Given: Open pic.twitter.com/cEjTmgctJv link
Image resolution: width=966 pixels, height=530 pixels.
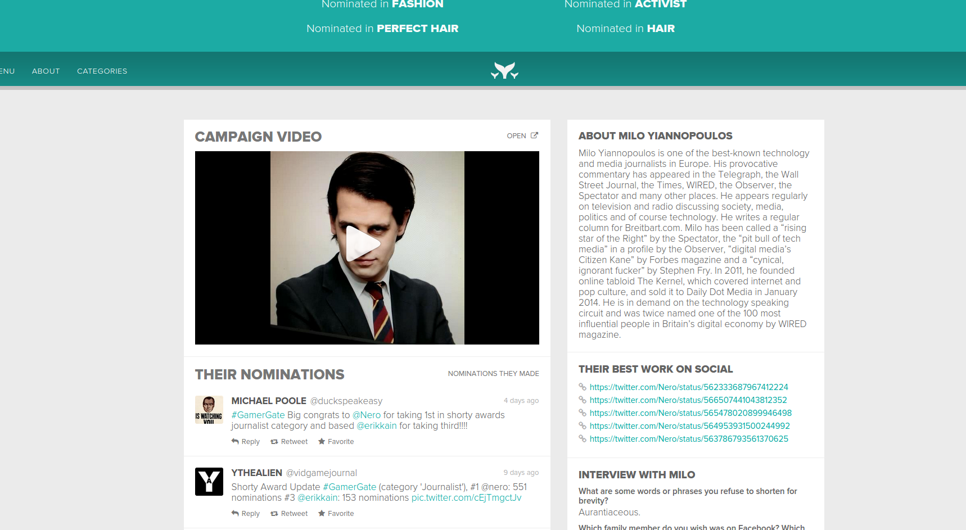Looking at the screenshot, I should tap(466, 497).
